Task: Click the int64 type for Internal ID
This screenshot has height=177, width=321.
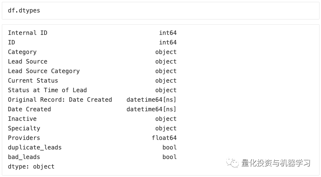Action: pos(168,33)
